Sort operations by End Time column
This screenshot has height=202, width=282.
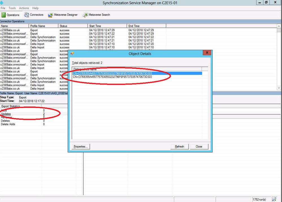[x=147, y=26]
